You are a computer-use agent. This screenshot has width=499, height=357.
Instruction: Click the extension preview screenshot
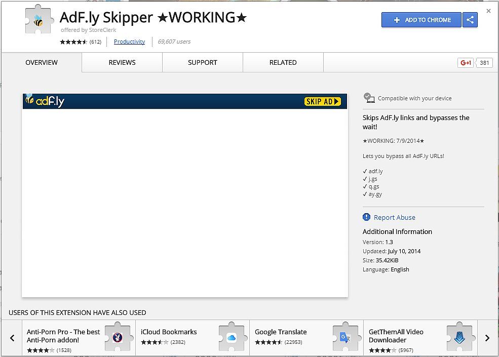(185, 195)
